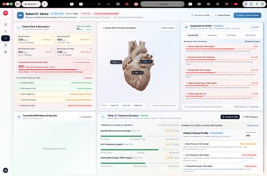Screen dimensions: 267x176
Task: Select the heart workstation icon in sidebar
Action: [x=5, y=38]
